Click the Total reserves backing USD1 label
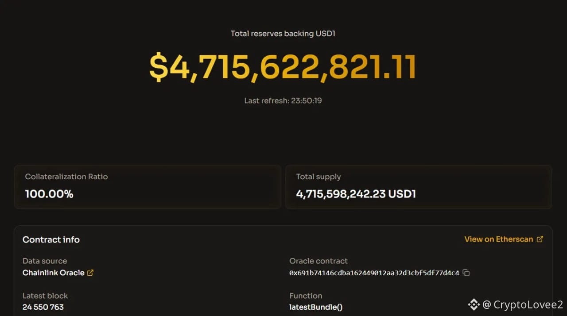This screenshot has height=316, width=567. [283, 34]
